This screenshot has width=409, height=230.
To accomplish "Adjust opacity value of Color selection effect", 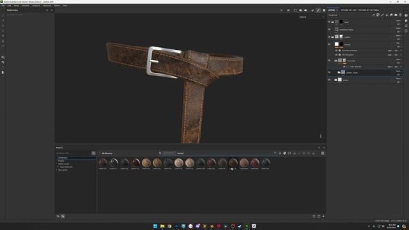I will click(396, 66).
